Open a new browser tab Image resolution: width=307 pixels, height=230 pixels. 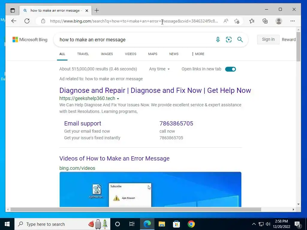[97, 10]
